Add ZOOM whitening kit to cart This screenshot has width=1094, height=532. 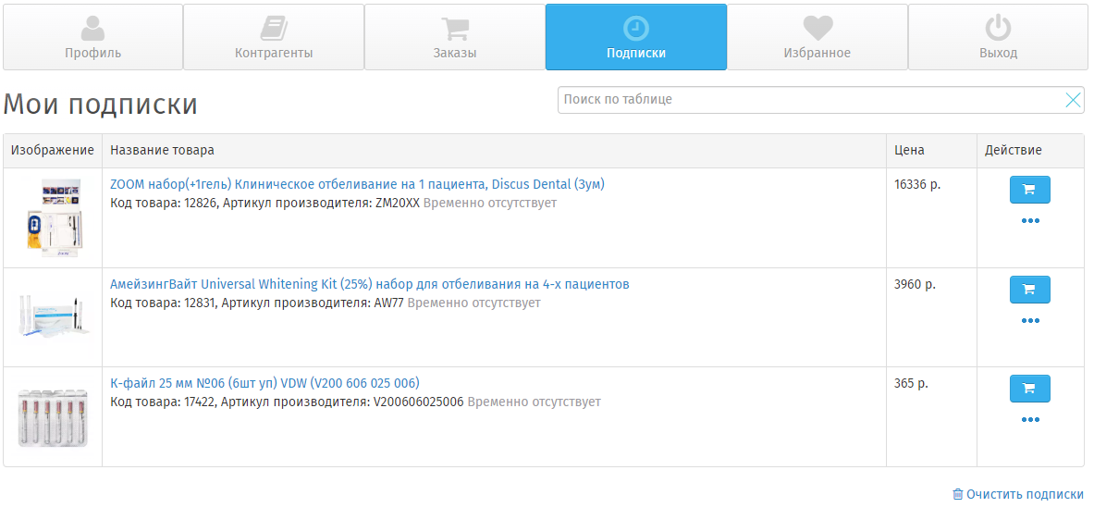click(1029, 190)
